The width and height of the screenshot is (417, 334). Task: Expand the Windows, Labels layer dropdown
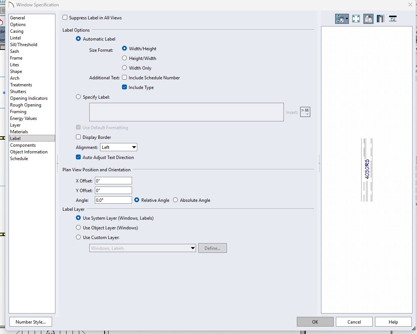[x=193, y=248]
